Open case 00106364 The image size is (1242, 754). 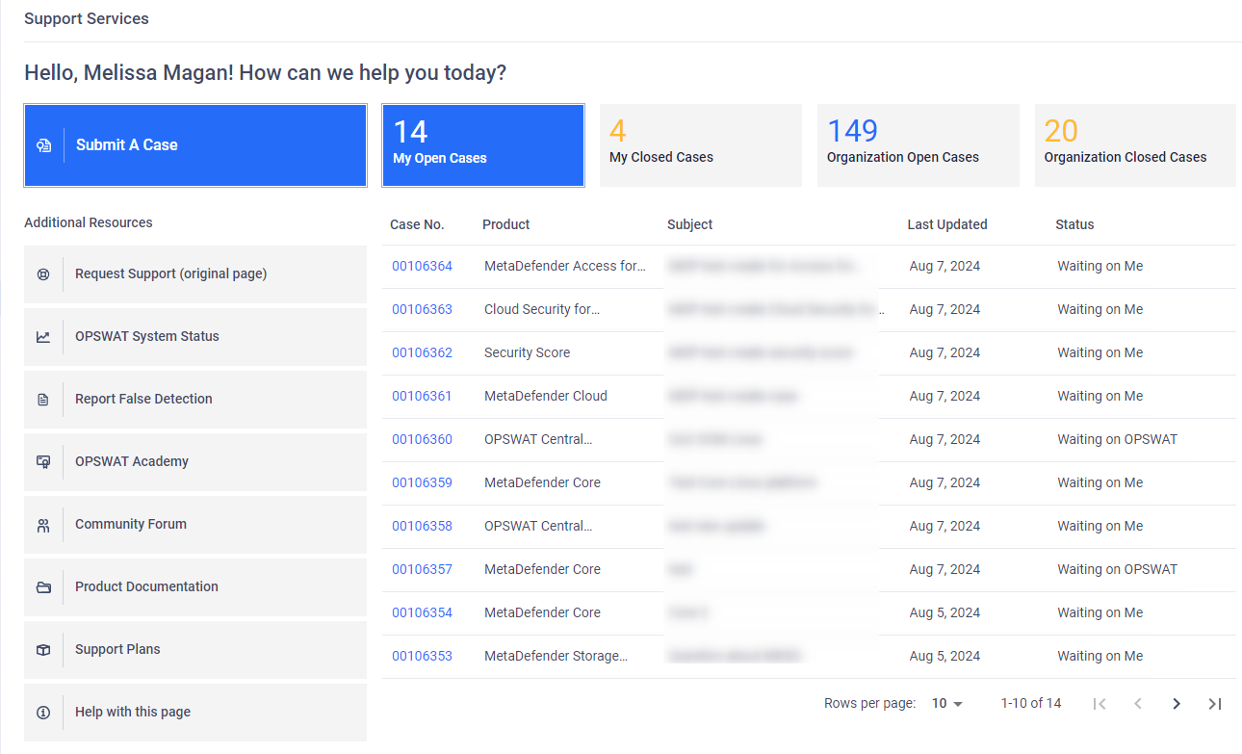tap(422, 267)
